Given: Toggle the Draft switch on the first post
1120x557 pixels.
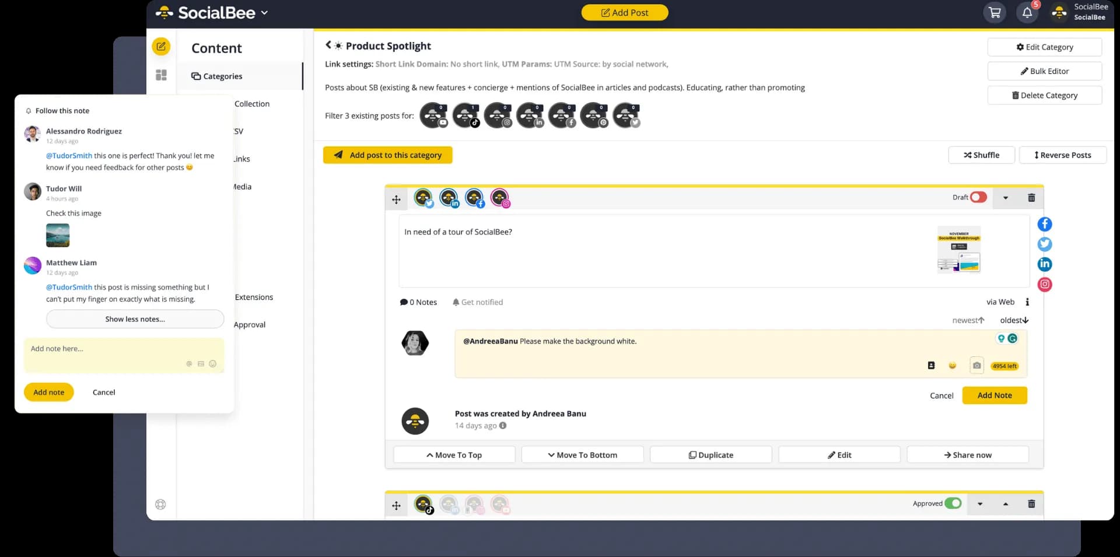Looking at the screenshot, I should pos(978,197).
